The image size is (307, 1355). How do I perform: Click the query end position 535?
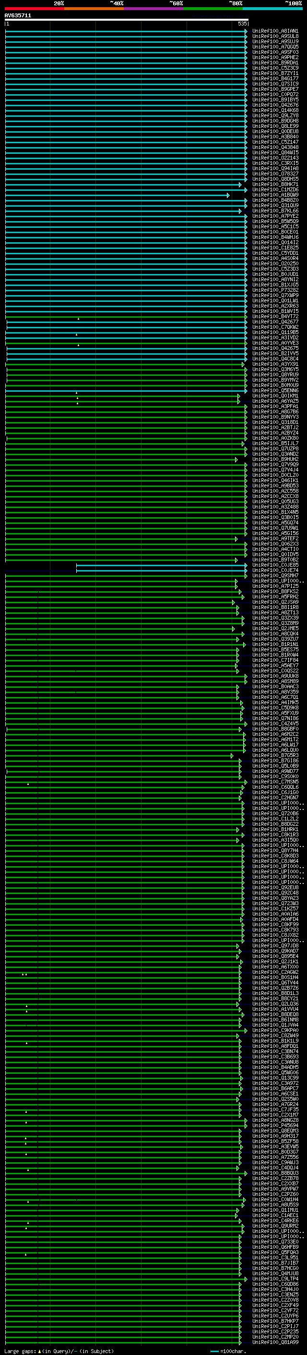tap(242, 24)
